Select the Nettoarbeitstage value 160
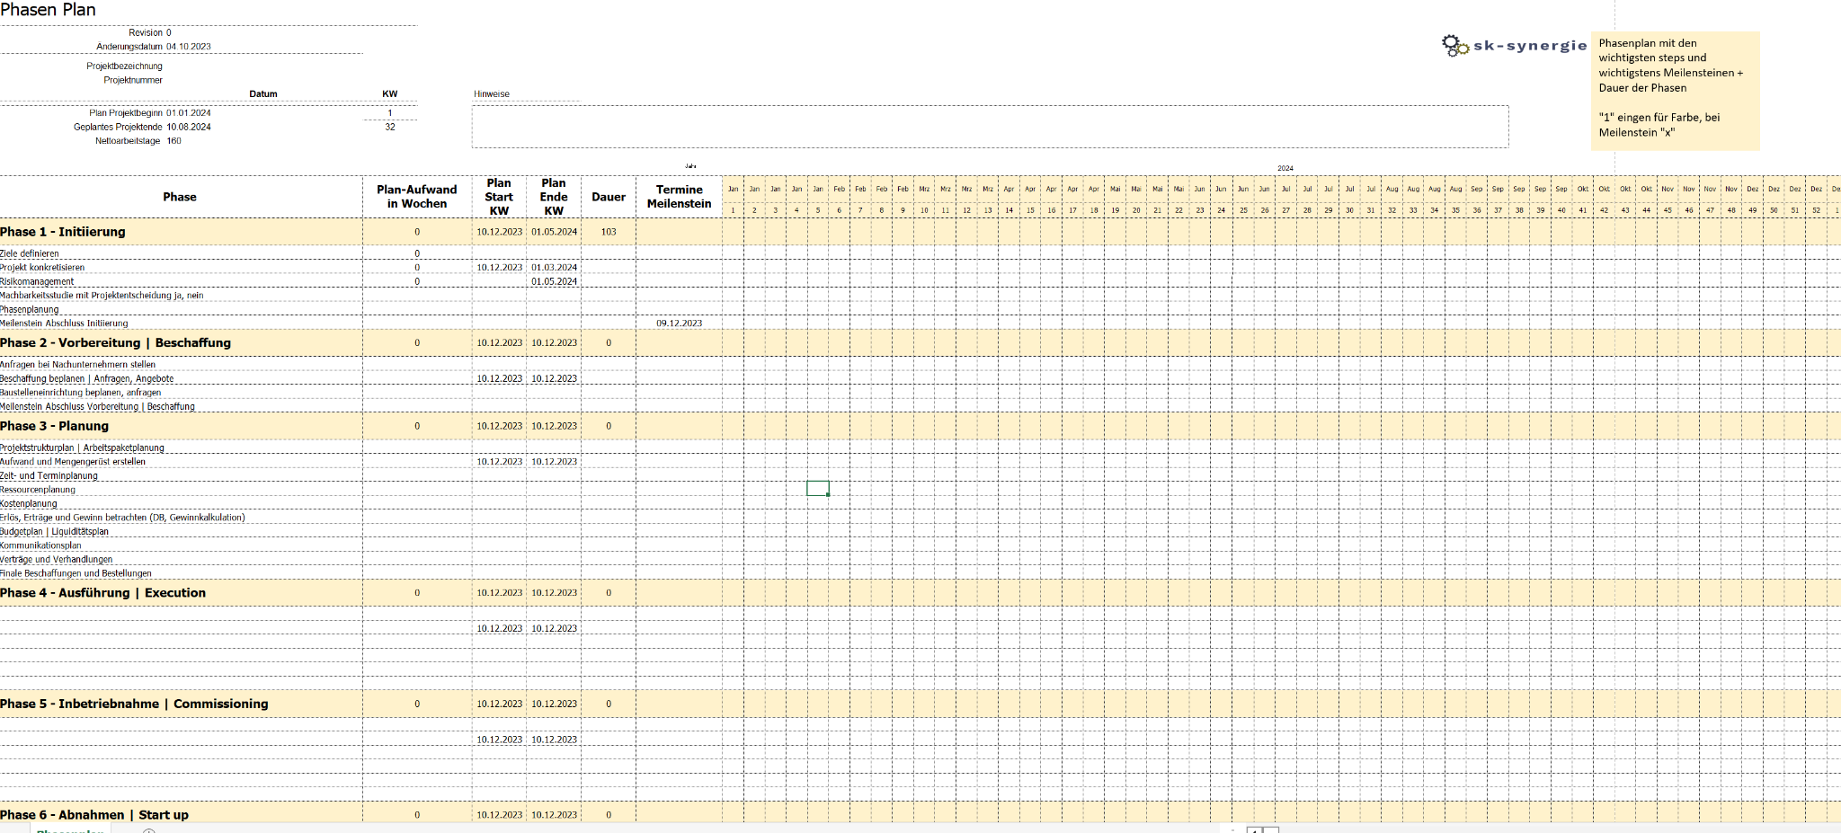1841x833 pixels. point(174,141)
